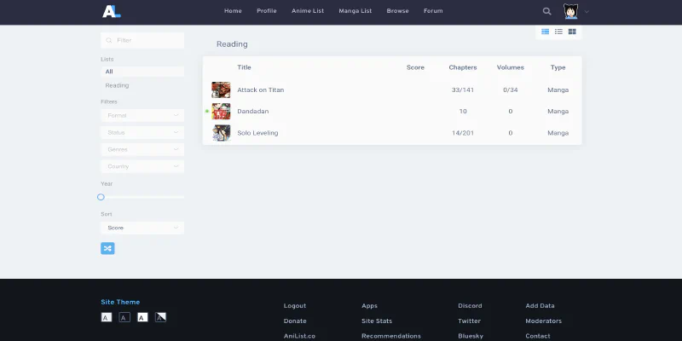Screen dimensions: 682x341
Task: Click the Logout link in the footer
Action: [x=294, y=305]
